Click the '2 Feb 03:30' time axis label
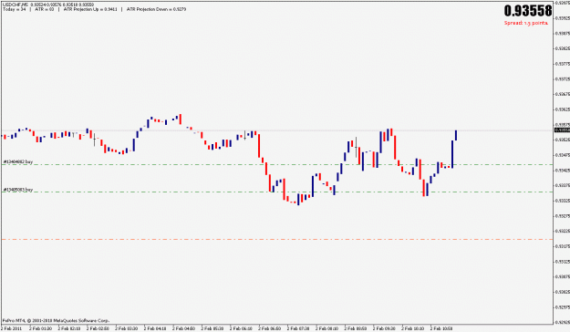570x332 pixels. [127, 328]
